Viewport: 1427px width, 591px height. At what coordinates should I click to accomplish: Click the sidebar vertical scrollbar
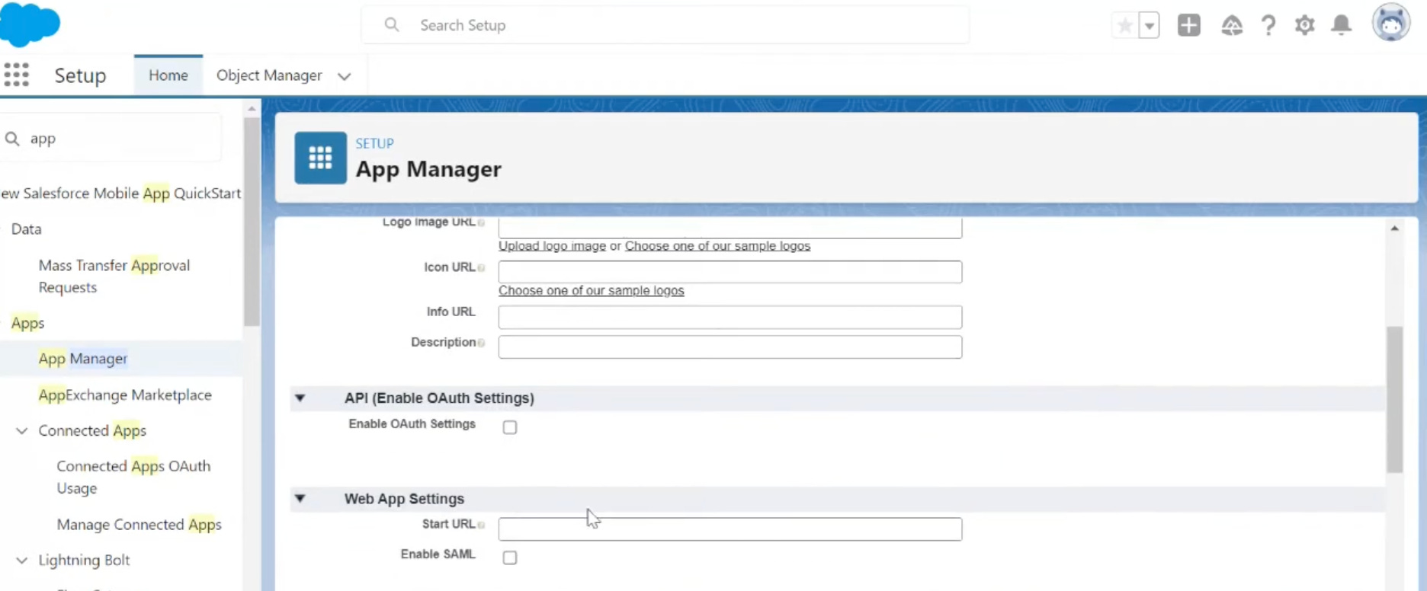(252, 222)
